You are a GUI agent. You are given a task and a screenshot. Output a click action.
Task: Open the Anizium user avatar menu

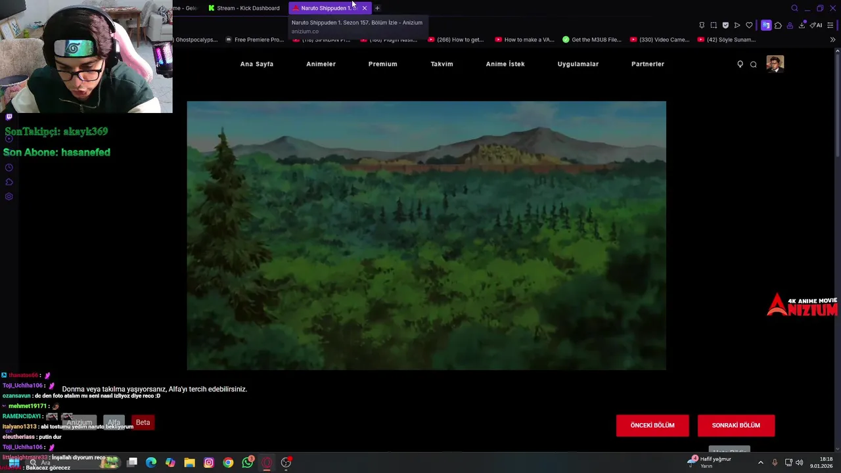point(775,64)
